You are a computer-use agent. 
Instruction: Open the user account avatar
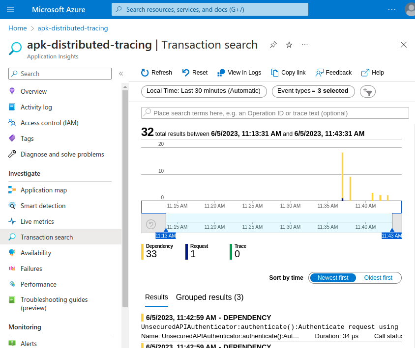pos(410,9)
